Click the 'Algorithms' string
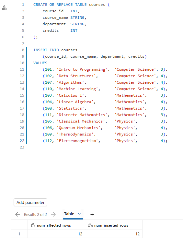 [x=70, y=82]
